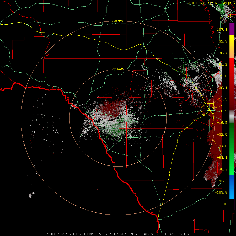Pick the gray near-zero segment of the color bar
The width and height of the screenshot is (236, 236).
[232, 117]
